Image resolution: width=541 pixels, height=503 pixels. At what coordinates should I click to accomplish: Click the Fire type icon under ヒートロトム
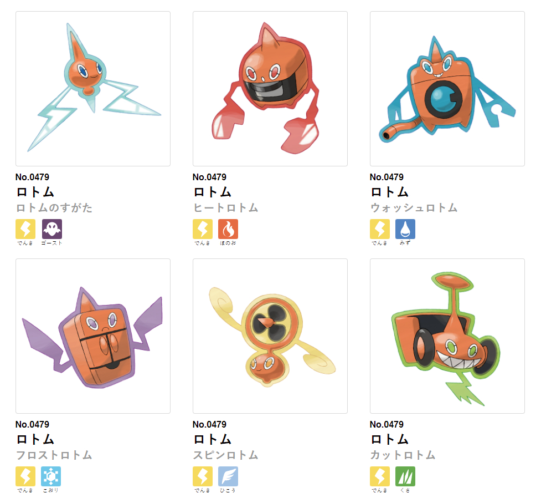click(228, 228)
